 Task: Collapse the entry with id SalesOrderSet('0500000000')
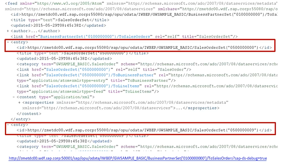8,42
